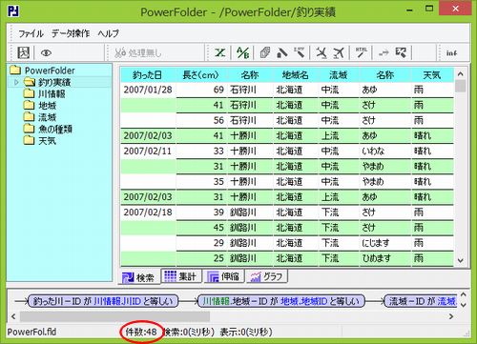Click the date cell 2007/02/11
The width and height of the screenshot is (477, 344).
(x=148, y=152)
